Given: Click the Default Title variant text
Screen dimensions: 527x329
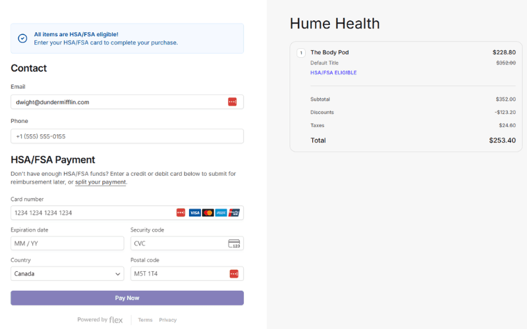Looking at the screenshot, I should click(324, 63).
